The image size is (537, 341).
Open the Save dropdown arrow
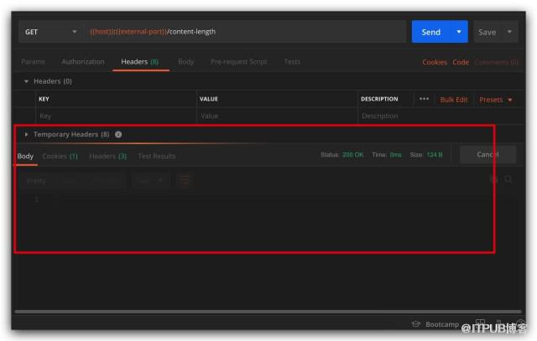click(509, 32)
